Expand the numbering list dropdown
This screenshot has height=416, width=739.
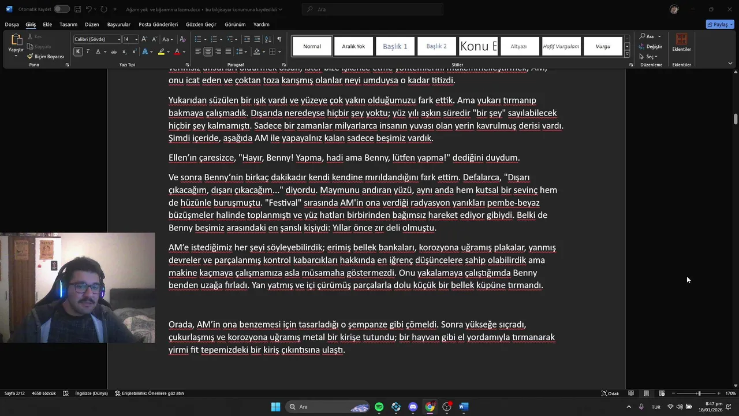coord(221,39)
